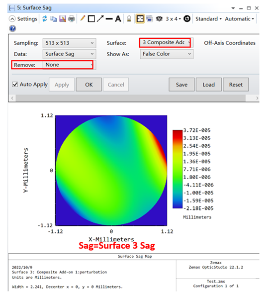Open the blue help question icon
The width and height of the screenshot is (266, 296).
(x=12, y=28)
